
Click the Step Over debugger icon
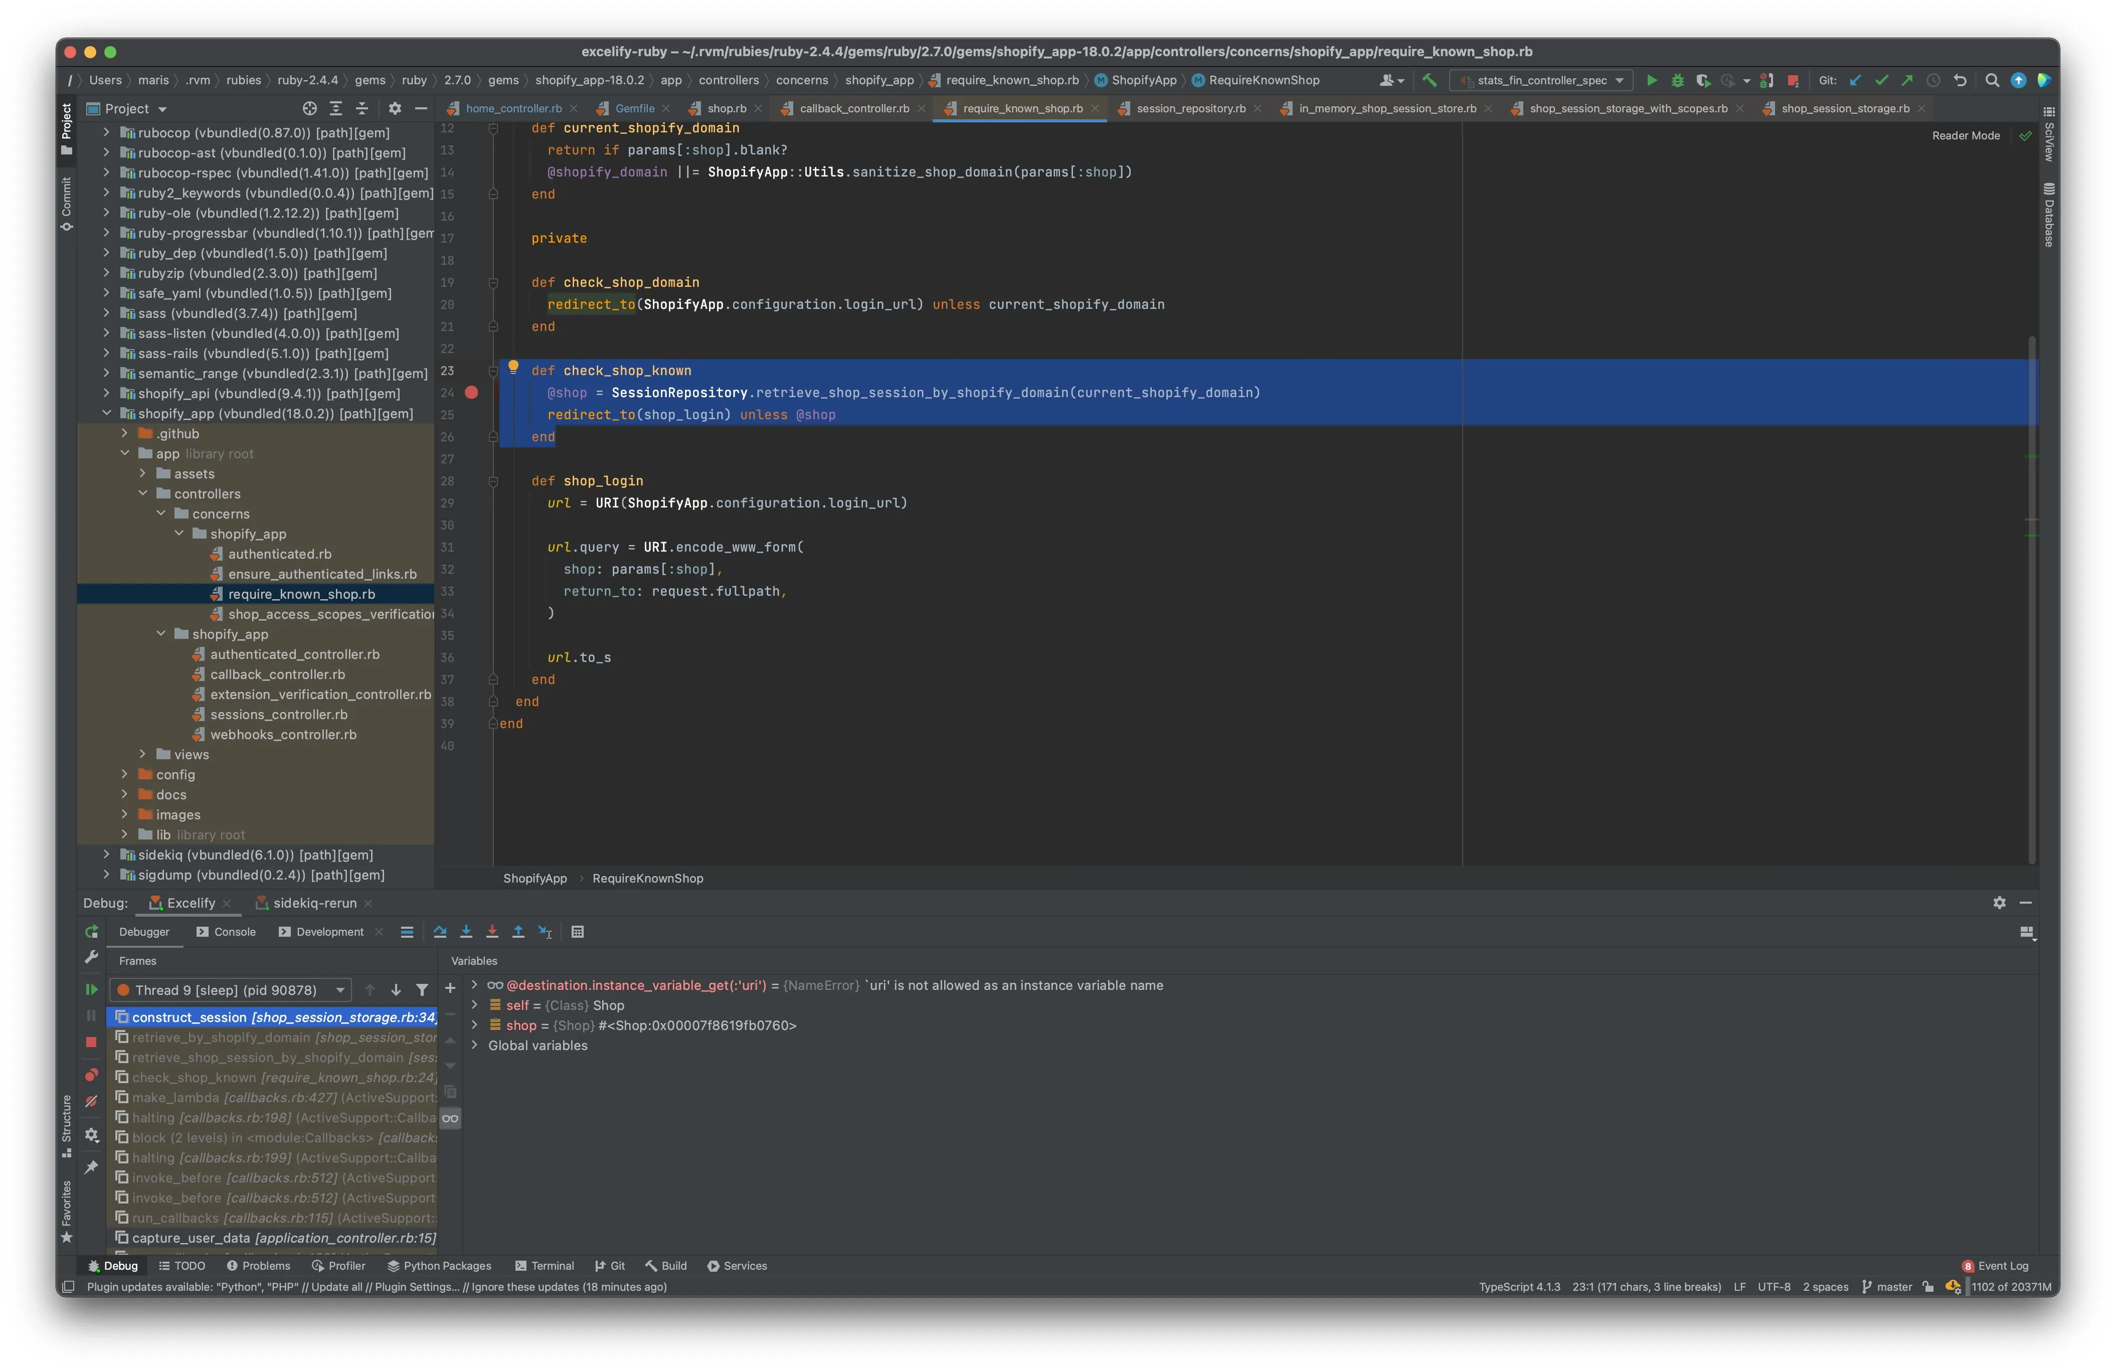tap(439, 932)
